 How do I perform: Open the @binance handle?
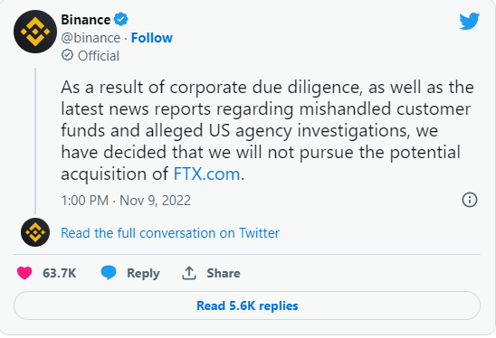pyautogui.click(x=91, y=38)
